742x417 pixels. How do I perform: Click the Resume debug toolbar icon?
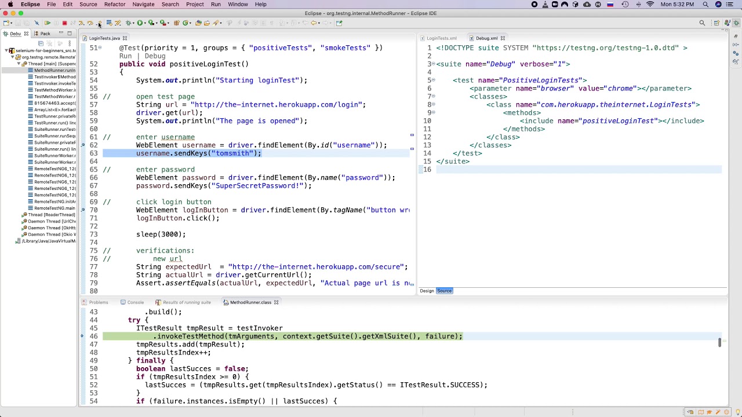(48, 23)
